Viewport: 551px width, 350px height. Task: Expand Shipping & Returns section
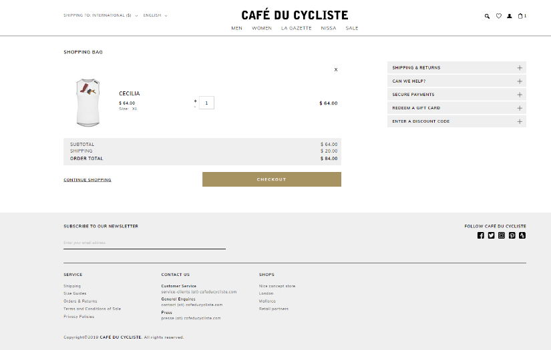coord(456,68)
